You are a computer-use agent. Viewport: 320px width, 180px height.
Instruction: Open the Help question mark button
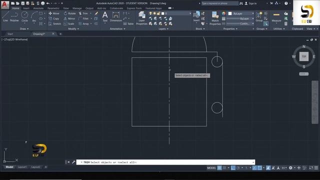(x=286, y=3)
